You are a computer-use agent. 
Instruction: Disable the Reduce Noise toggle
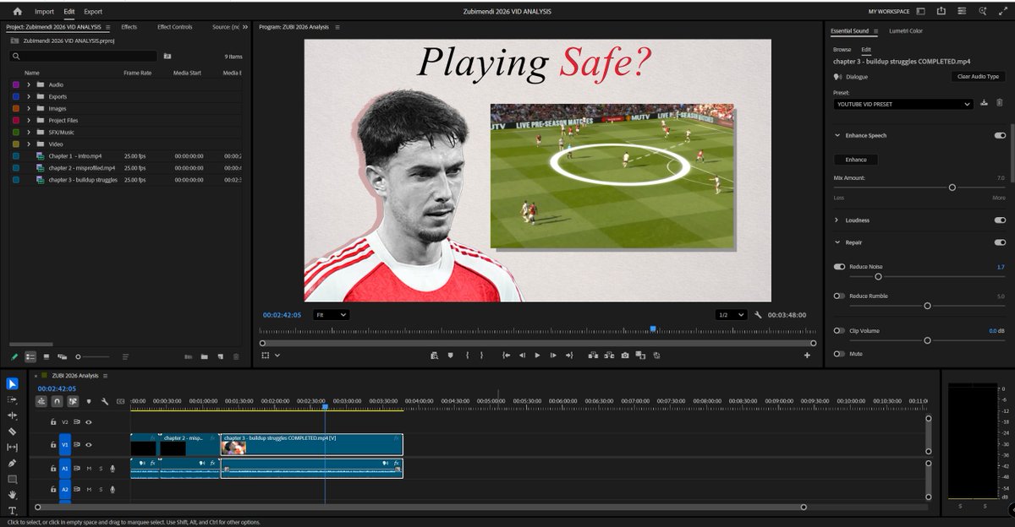839,267
